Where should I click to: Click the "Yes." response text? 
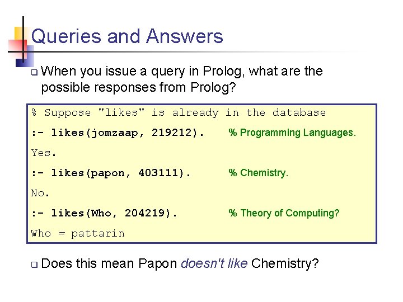(44, 153)
